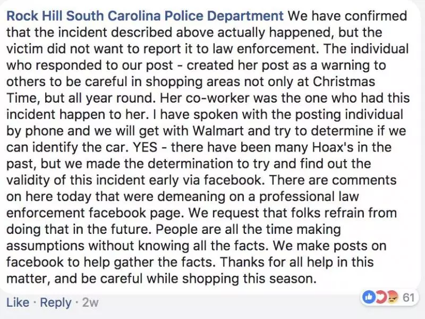
Task: Open Rock Hill South Carolina Police Department profile
Action: [x=144, y=16]
